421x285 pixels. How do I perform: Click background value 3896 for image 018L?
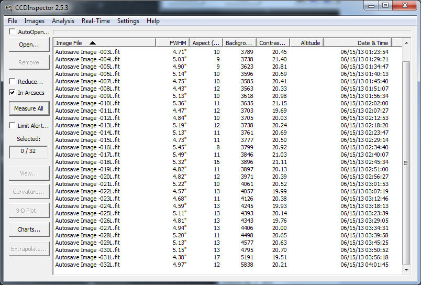[247, 162]
